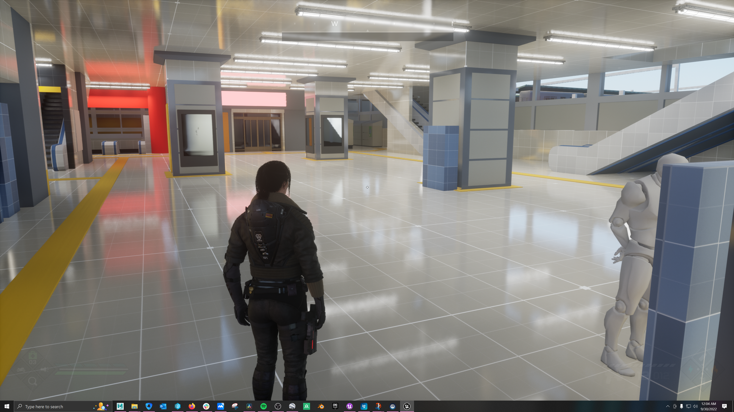Screen dimensions: 734x412
Task: Switch to the active white Unreal Engine icon
Action: pos(407,406)
